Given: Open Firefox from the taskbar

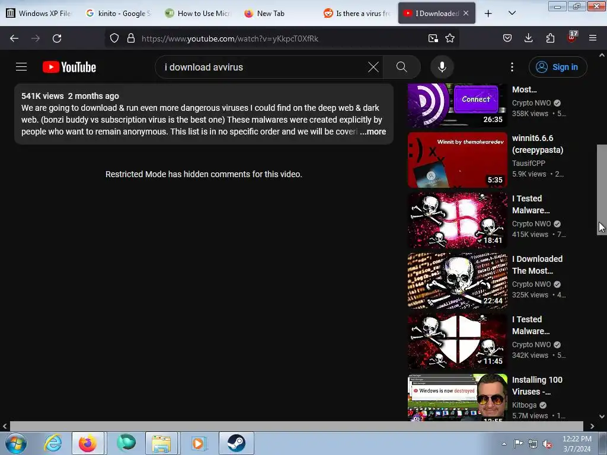Looking at the screenshot, I should click(88, 443).
